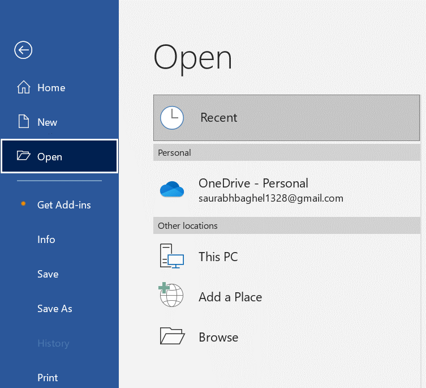Click the This PC computer icon
The width and height of the screenshot is (426, 388).
pyautogui.click(x=172, y=257)
